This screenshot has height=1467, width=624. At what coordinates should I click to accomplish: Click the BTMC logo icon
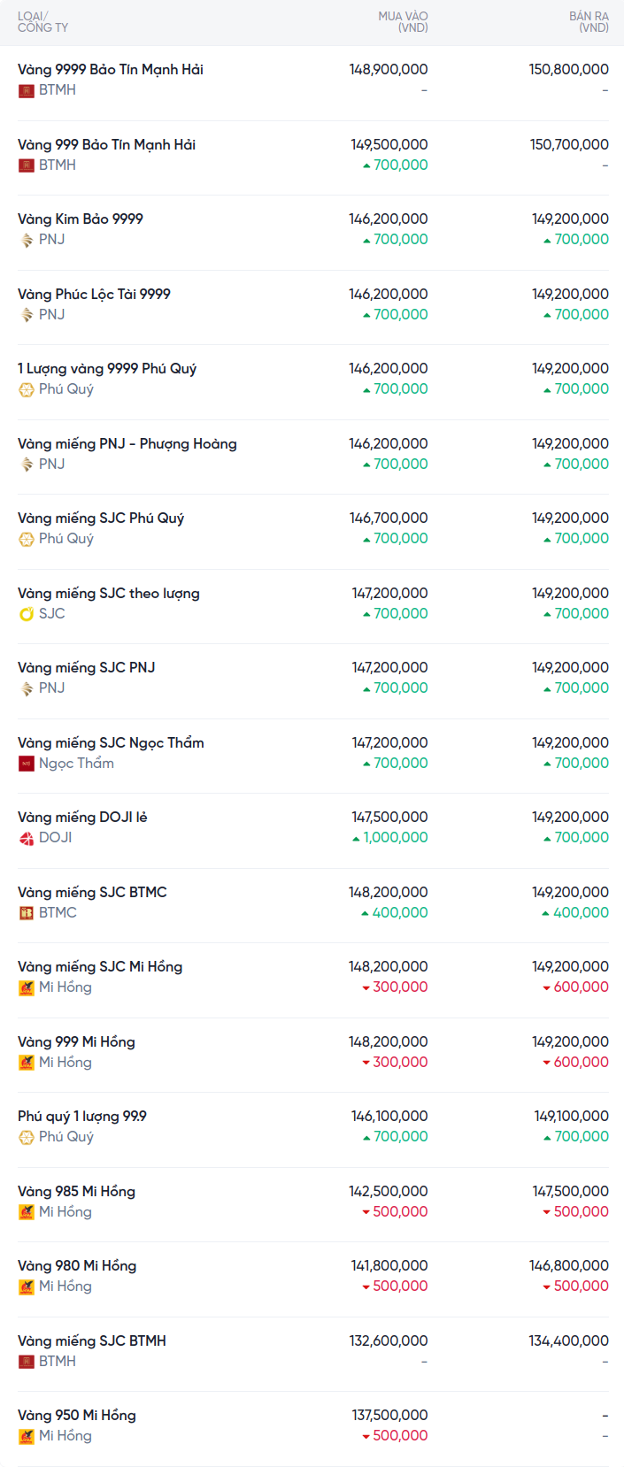pos(27,913)
